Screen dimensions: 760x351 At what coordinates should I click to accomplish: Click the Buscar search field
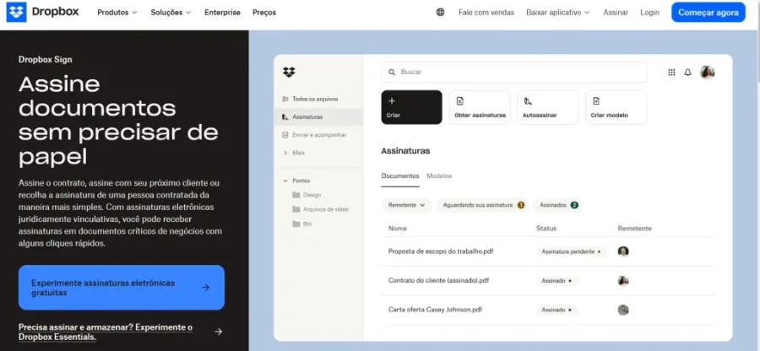513,73
